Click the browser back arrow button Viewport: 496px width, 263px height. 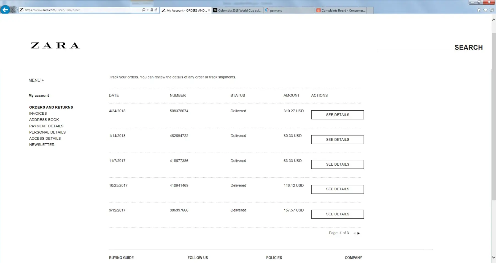point(5,10)
